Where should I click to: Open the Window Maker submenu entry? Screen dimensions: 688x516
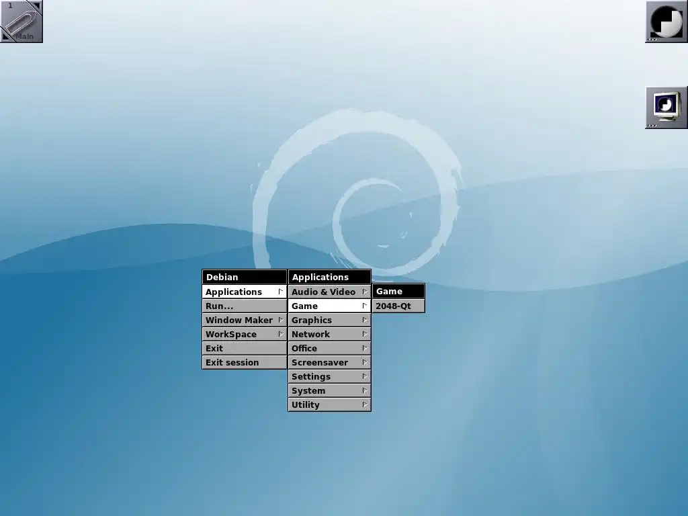pyautogui.click(x=245, y=320)
